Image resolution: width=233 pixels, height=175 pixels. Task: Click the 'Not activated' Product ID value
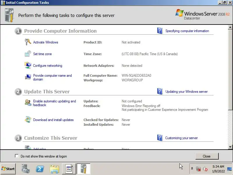131,42
